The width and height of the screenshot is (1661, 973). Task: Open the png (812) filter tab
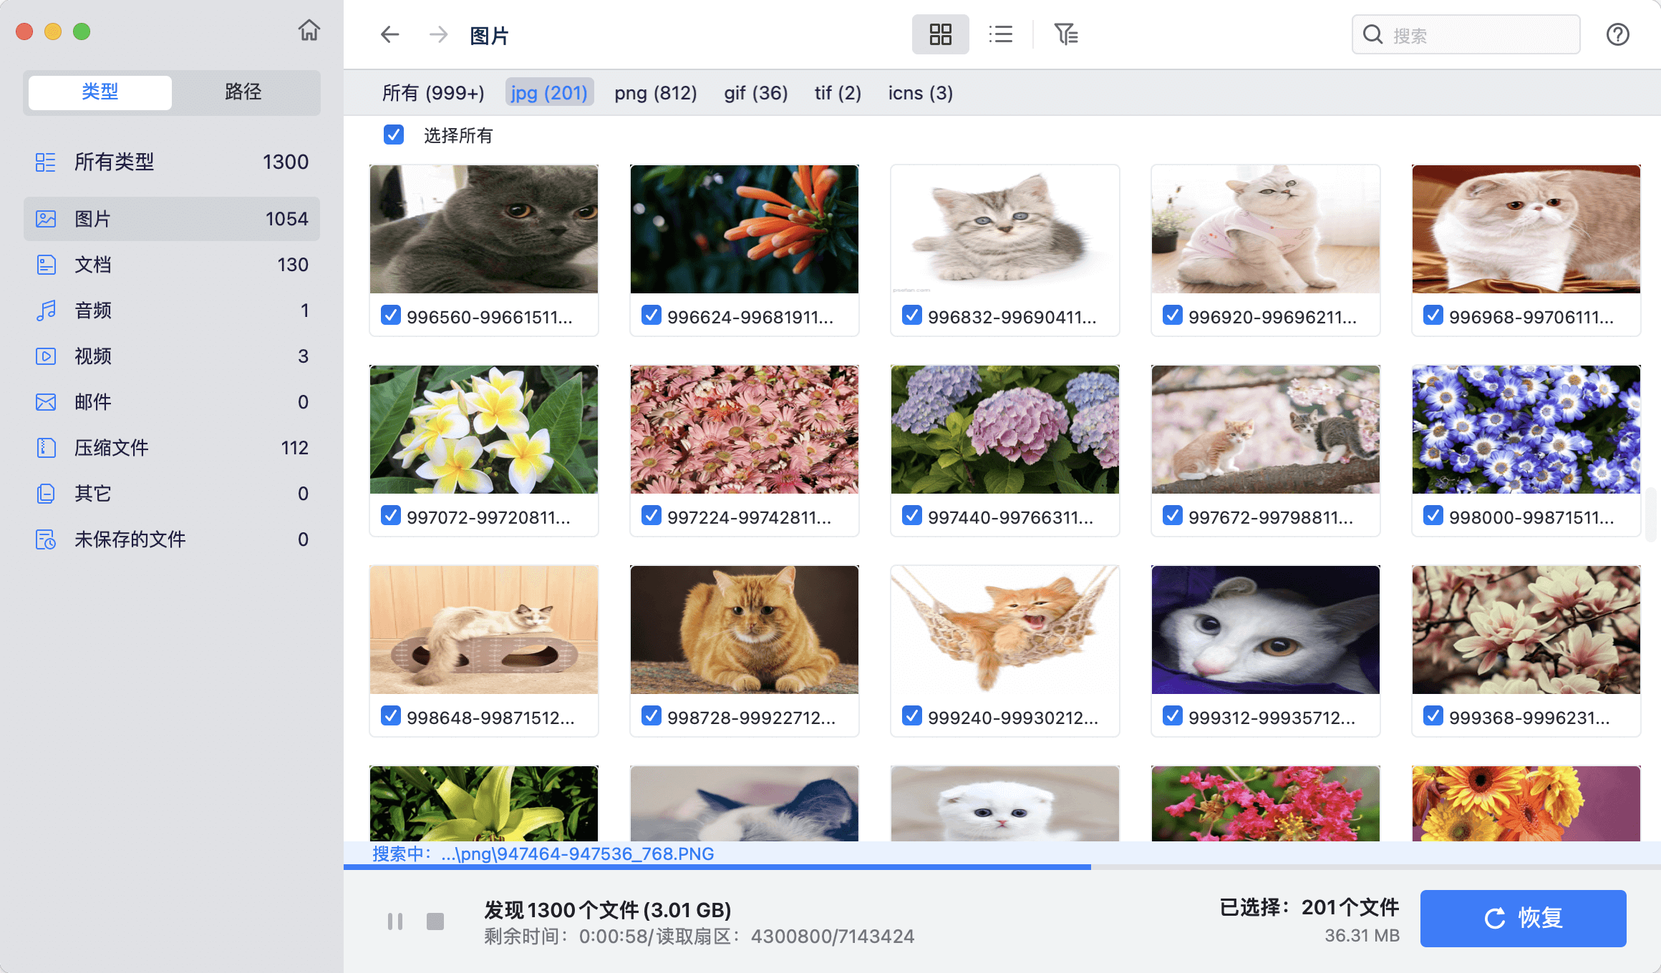655,92
